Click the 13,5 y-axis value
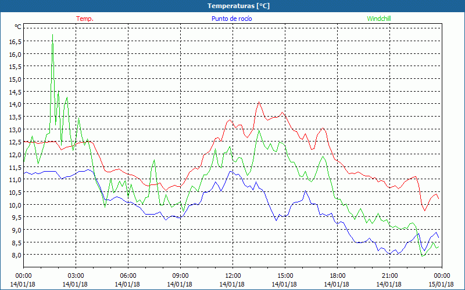Viewport: 465px width, 290px height. [x=16, y=117]
